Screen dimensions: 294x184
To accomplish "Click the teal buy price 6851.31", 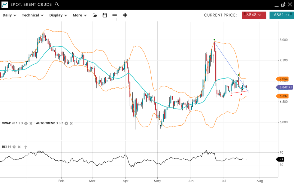I will tap(281, 15).
